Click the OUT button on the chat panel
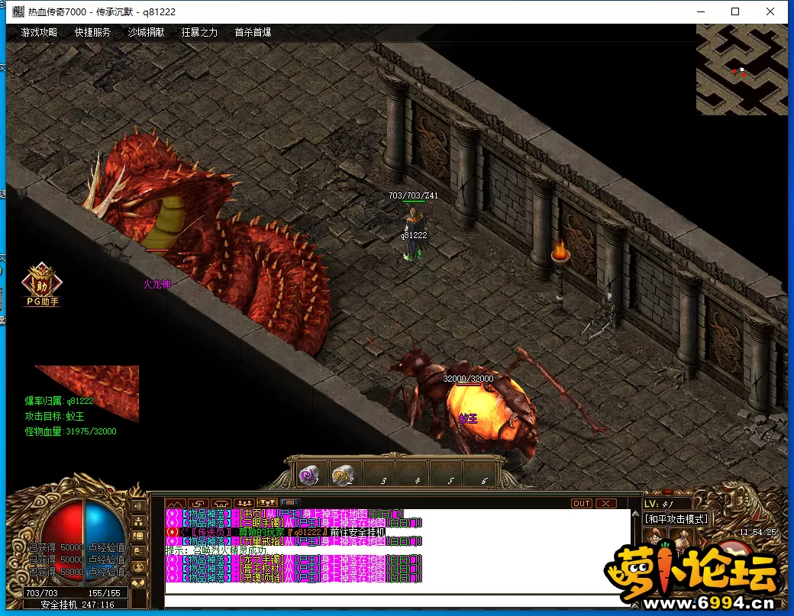 point(581,503)
